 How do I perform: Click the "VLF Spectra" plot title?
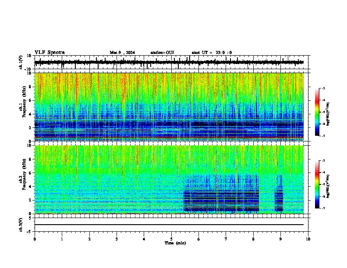tap(50, 53)
